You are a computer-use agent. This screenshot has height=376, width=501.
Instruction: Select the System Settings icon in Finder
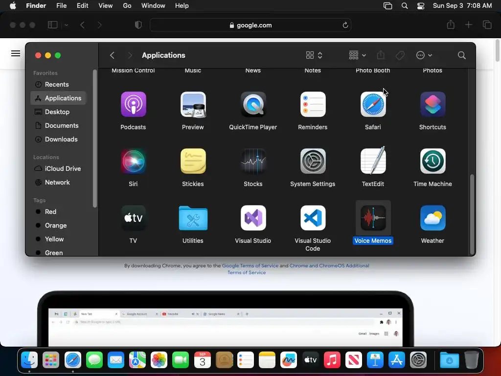(313, 161)
